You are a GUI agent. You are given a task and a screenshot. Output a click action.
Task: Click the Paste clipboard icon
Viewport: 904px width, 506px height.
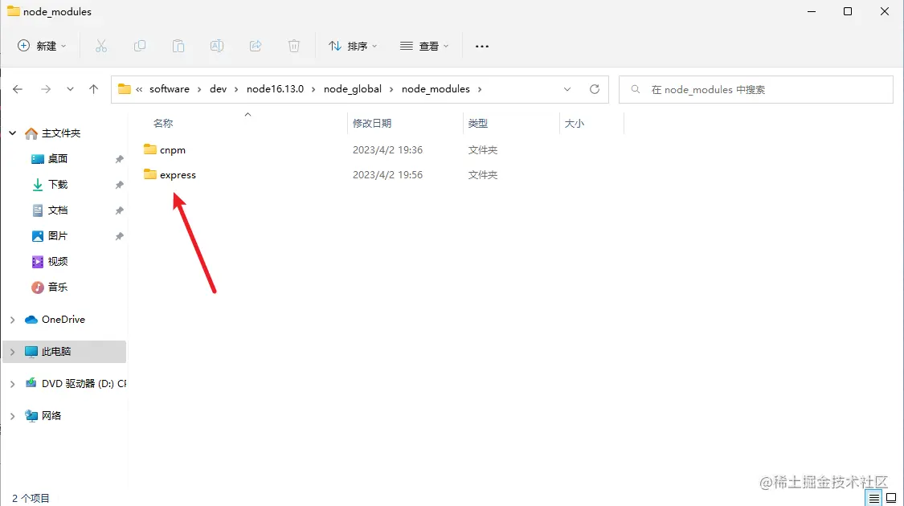click(178, 46)
